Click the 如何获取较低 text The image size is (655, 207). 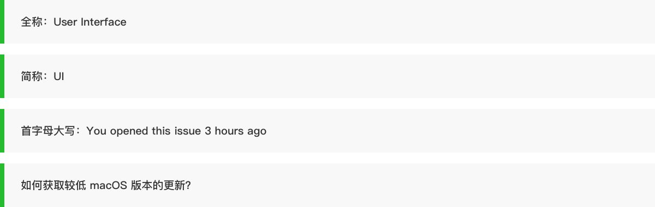tap(53, 185)
